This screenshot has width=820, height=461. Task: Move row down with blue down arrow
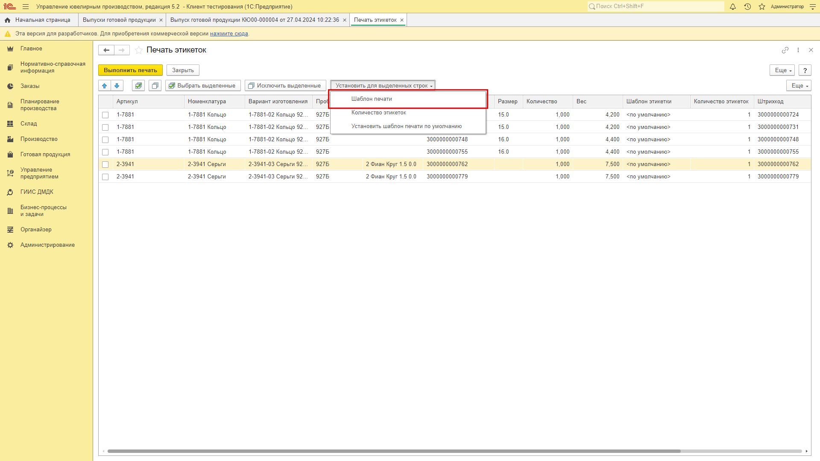click(117, 86)
